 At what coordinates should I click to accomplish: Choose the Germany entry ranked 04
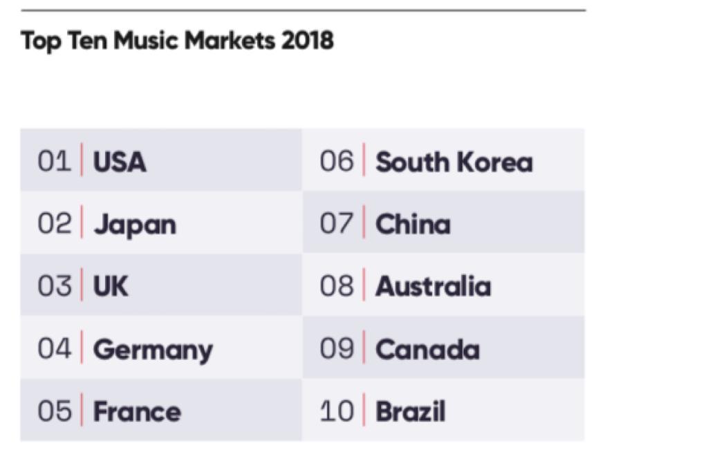(161, 347)
